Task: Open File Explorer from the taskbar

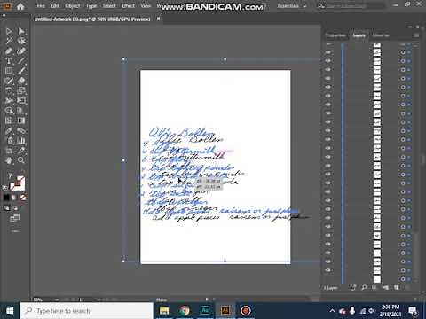Action: [164, 311]
